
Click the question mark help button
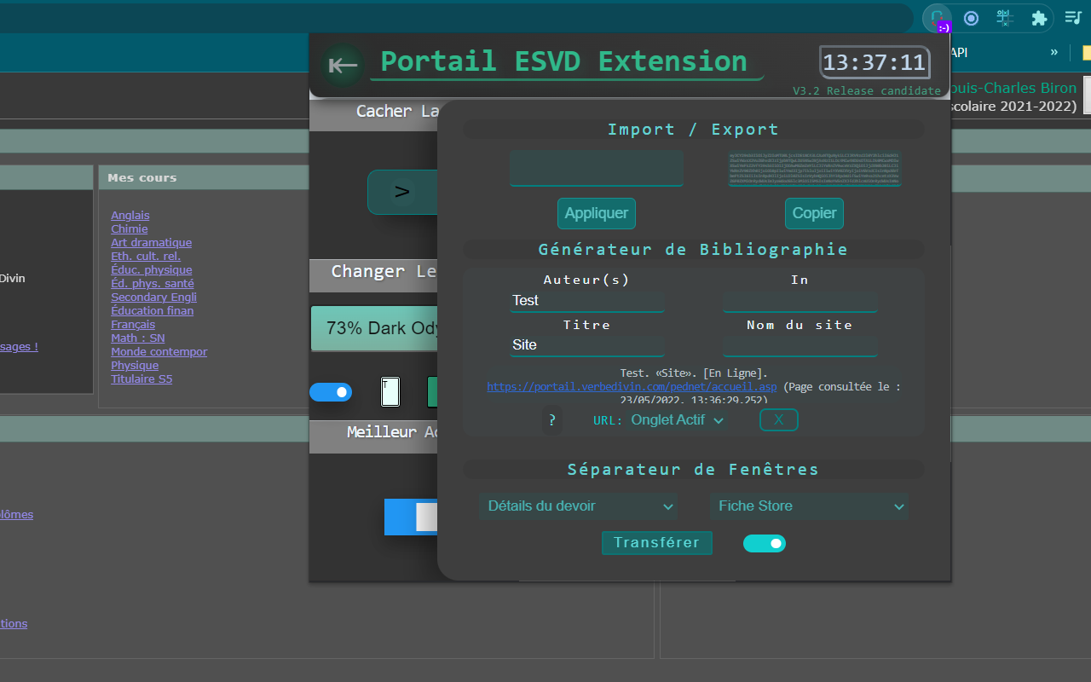click(x=552, y=419)
